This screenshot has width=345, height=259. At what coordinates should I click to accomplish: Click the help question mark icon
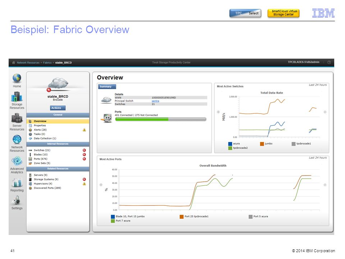(x=329, y=62)
